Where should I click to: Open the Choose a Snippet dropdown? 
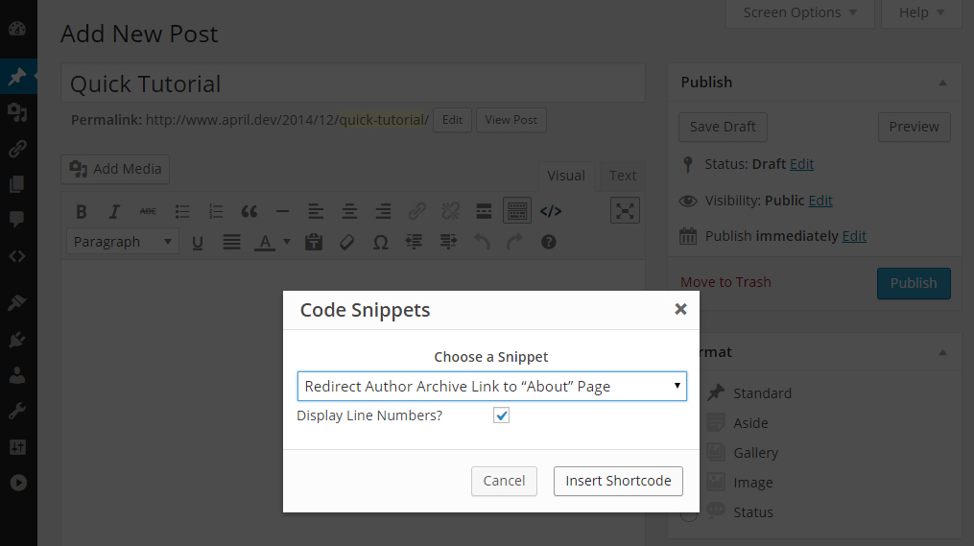tap(492, 387)
